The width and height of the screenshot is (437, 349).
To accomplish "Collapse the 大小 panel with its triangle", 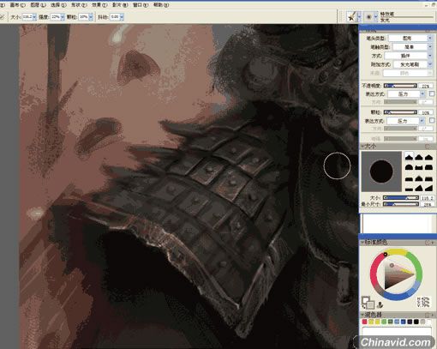I will click(363, 147).
